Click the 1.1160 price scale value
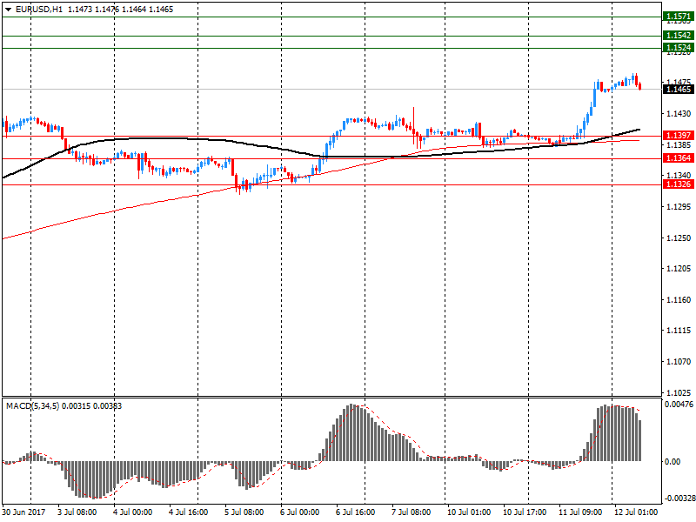Image resolution: width=696 pixels, height=522 pixels. [679, 300]
